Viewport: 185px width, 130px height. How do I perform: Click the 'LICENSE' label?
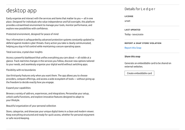pyautogui.click(x=129, y=16)
